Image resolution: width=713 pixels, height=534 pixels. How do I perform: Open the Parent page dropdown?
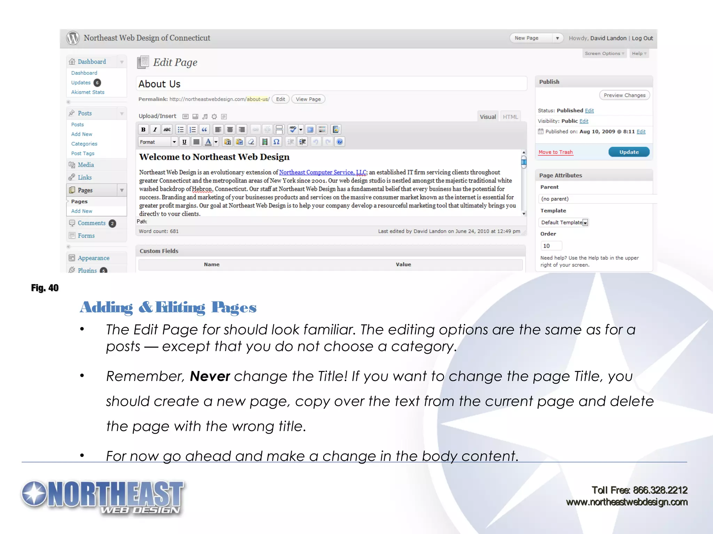[597, 199]
